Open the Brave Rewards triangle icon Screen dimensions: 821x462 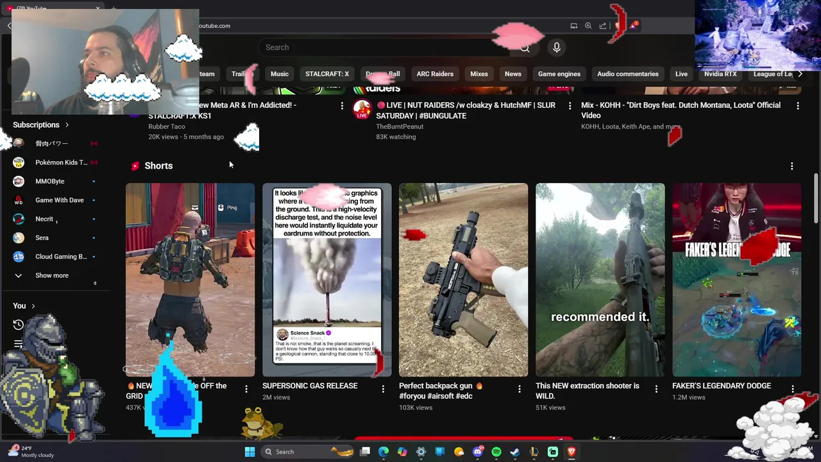click(x=634, y=25)
